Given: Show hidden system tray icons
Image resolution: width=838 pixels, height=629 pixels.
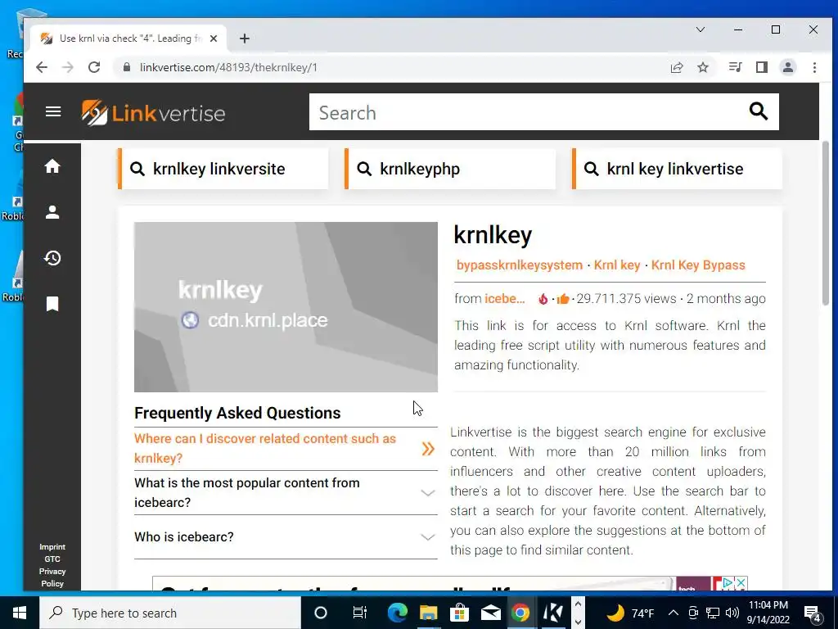Looking at the screenshot, I should point(674,613).
